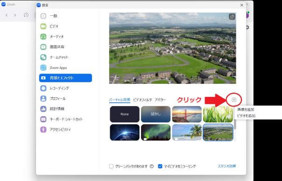Viewport: 282px width, 181px height.
Task: Open 統計情報 bar chart icon
Action: tap(43, 109)
